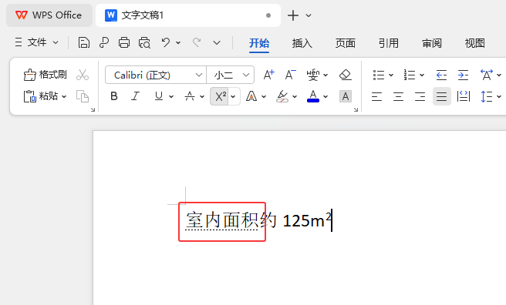Click the Chinese text layout icon
506x305 pixels.
click(487, 75)
